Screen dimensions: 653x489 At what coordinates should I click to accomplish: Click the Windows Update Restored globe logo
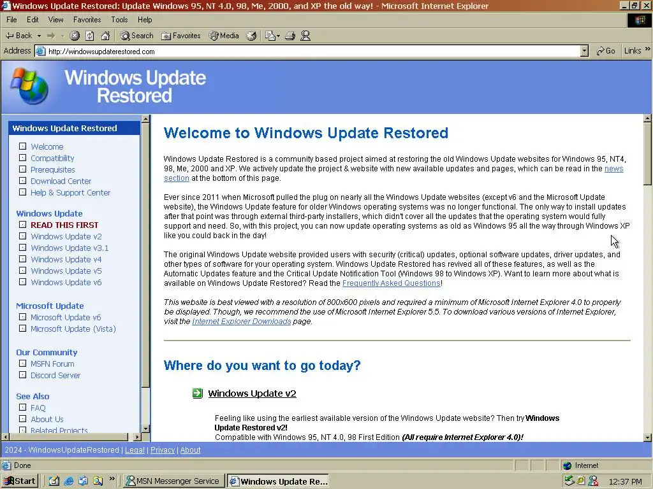29,87
